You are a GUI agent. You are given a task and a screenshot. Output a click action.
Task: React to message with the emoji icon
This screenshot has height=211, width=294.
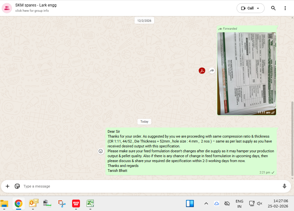coord(101,151)
